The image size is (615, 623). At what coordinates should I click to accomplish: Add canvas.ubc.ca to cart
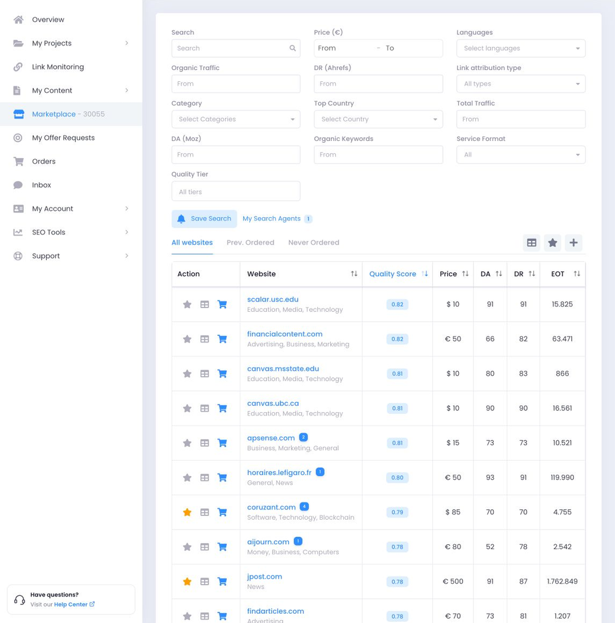click(223, 408)
